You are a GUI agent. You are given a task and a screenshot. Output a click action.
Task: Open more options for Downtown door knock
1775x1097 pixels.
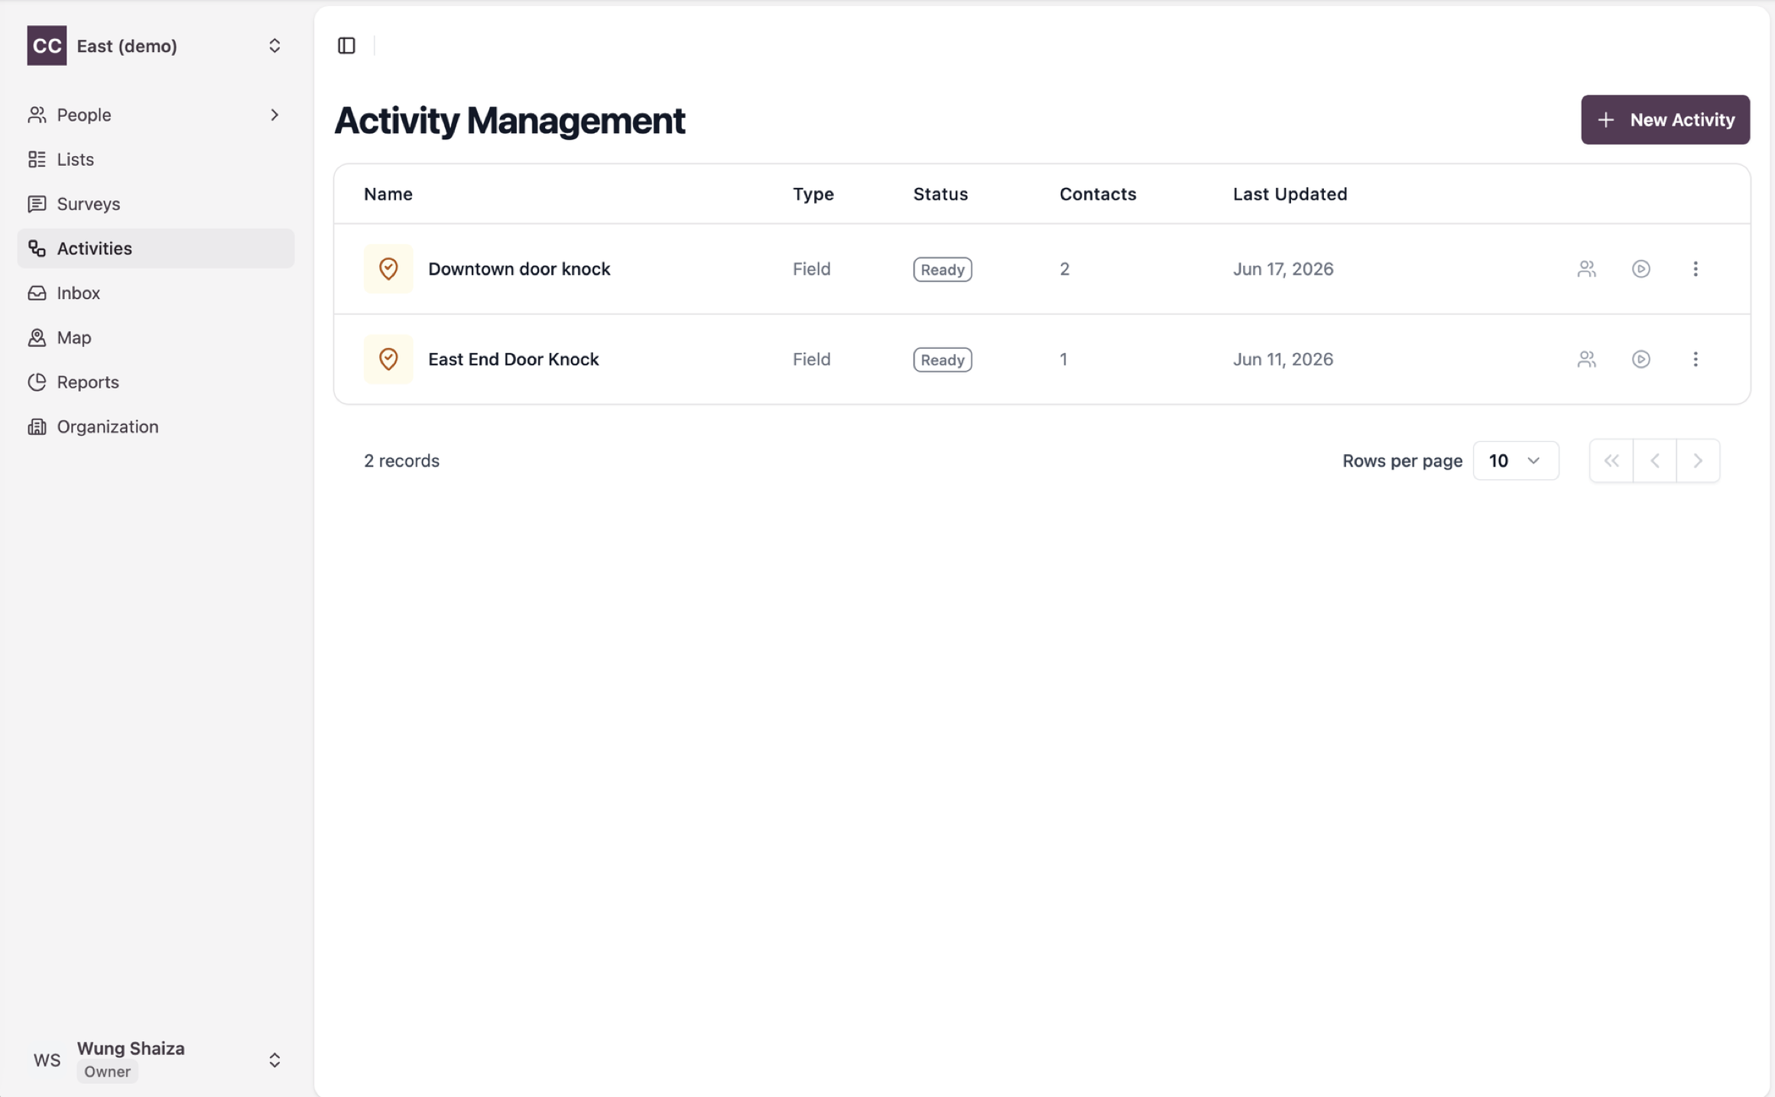coord(1695,269)
